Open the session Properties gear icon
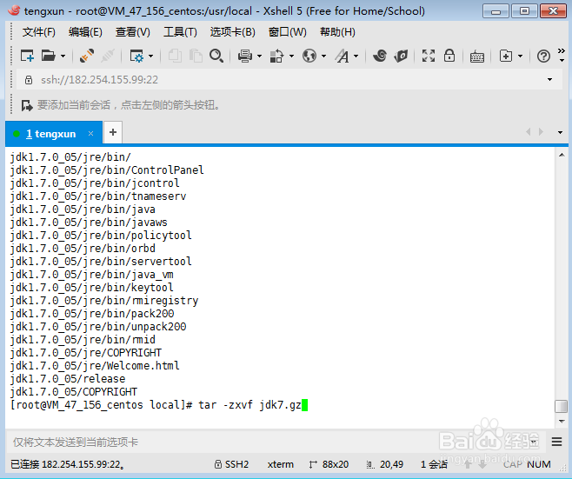 click(136, 56)
